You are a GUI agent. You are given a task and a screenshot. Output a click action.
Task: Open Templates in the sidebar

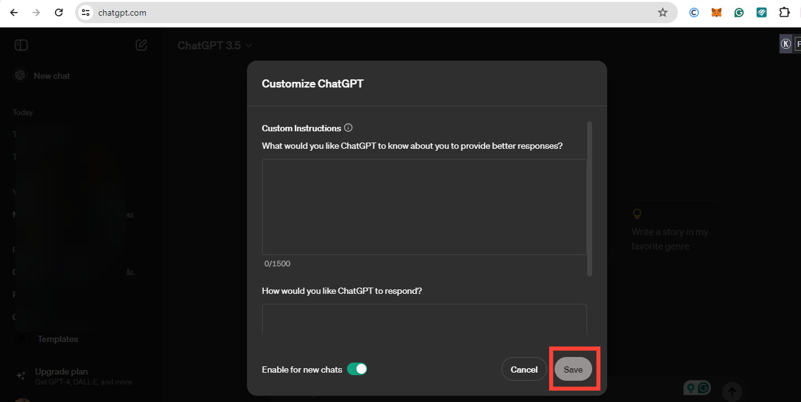[58, 339]
